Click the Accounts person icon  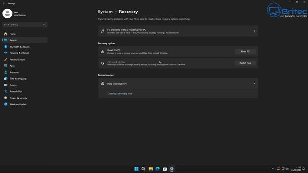(6, 72)
